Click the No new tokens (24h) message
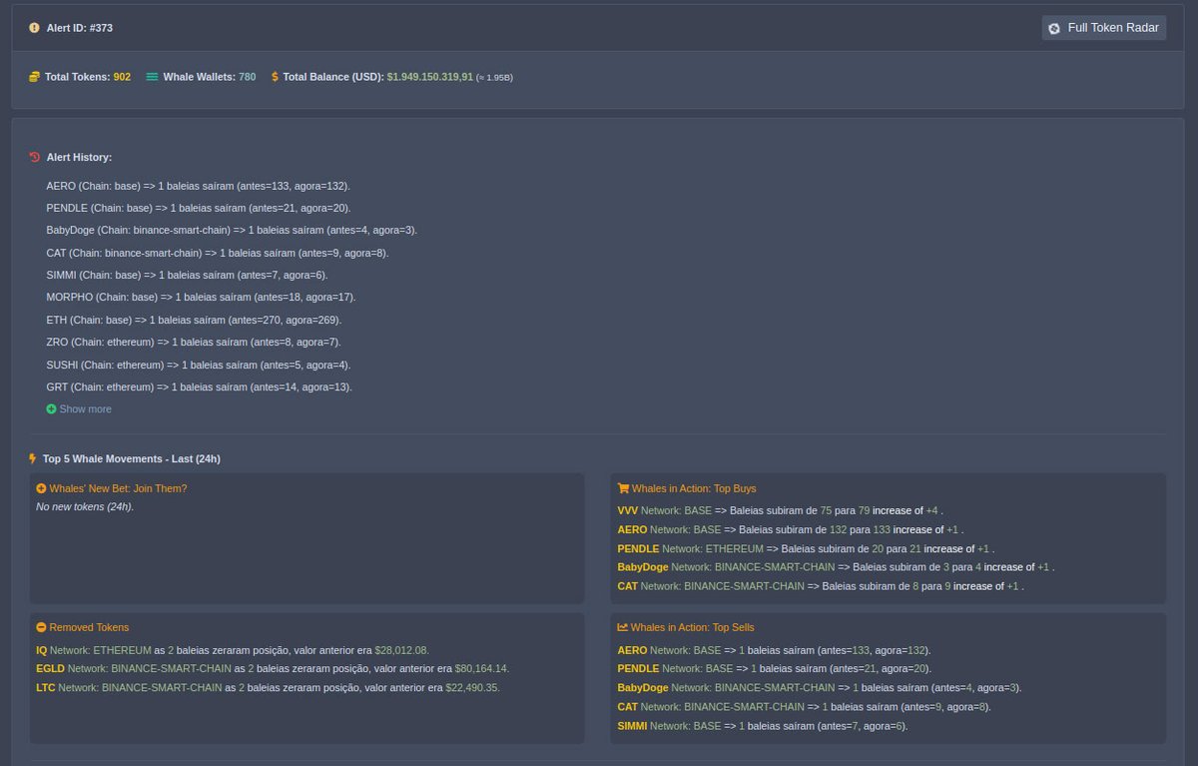 pyautogui.click(x=85, y=506)
